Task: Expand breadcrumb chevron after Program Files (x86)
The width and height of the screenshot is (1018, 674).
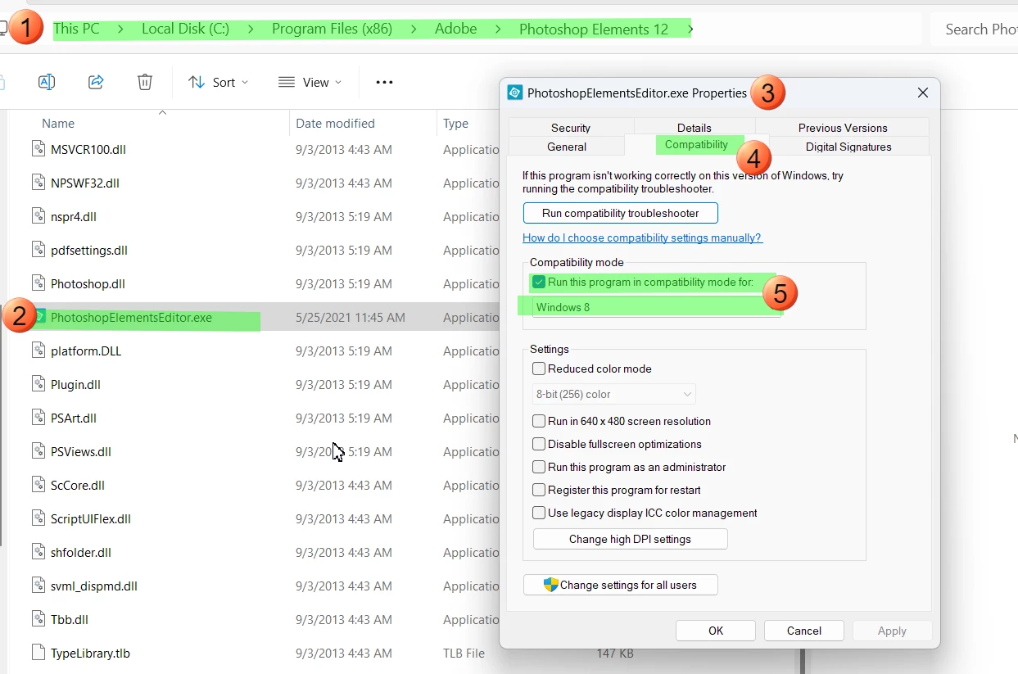Action: point(414,29)
